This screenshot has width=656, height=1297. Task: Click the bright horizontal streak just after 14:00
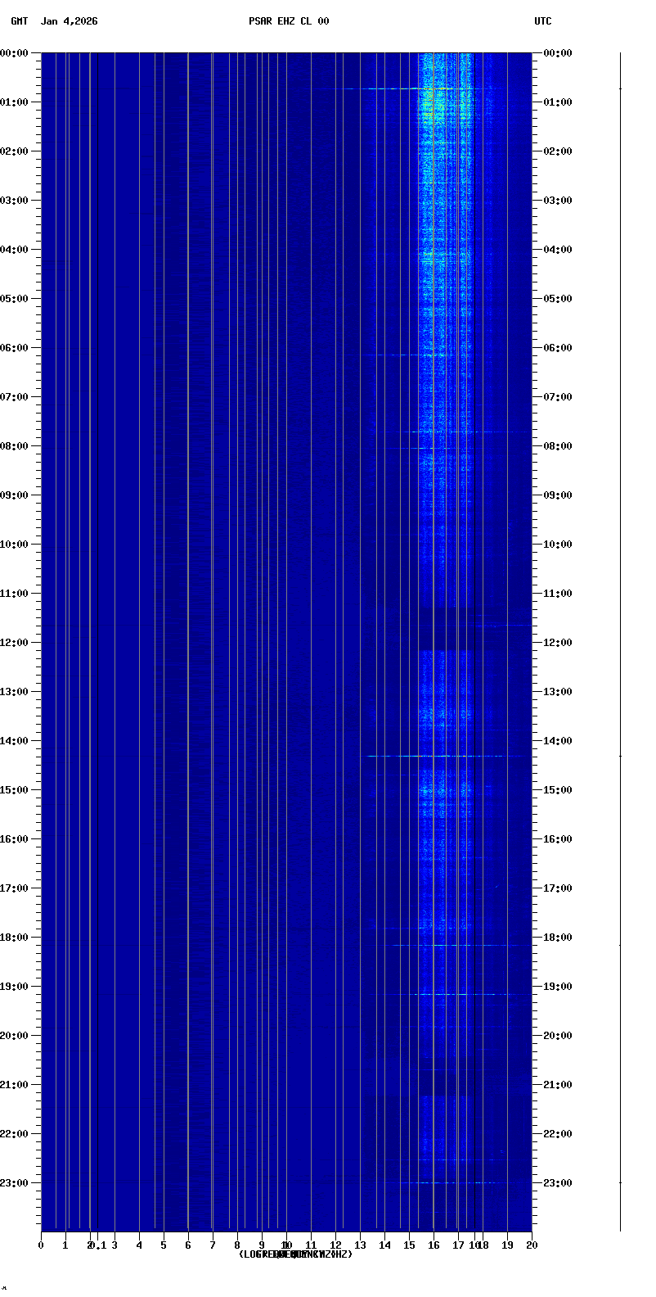click(x=442, y=756)
